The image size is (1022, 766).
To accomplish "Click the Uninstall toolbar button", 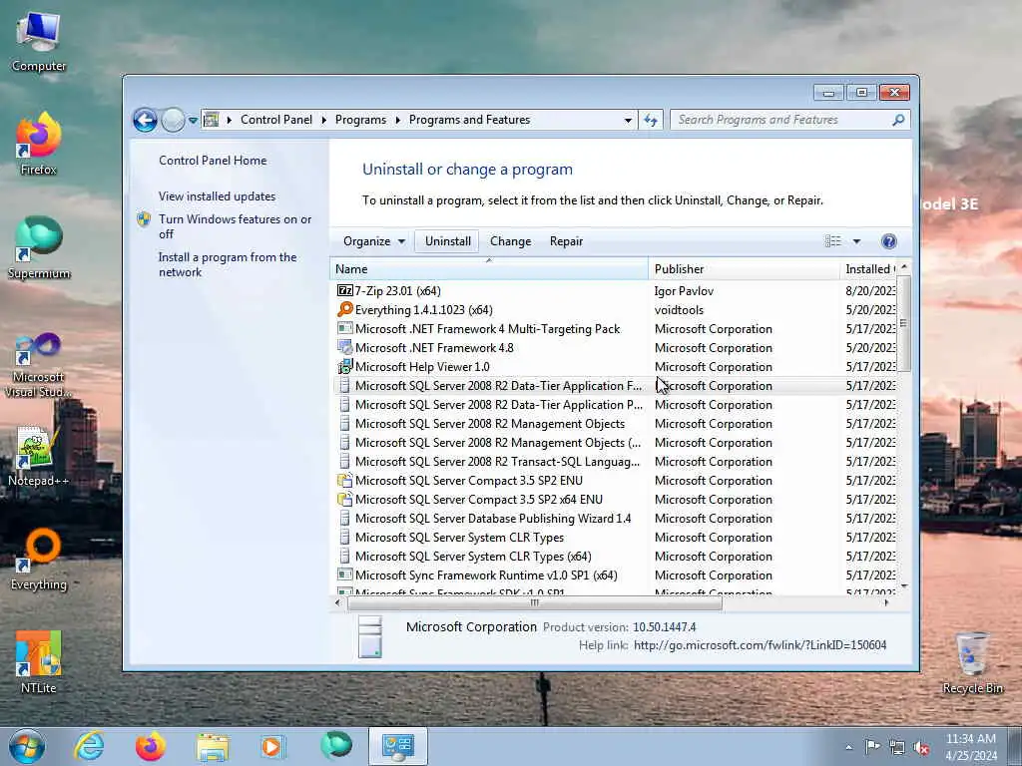I will [448, 241].
